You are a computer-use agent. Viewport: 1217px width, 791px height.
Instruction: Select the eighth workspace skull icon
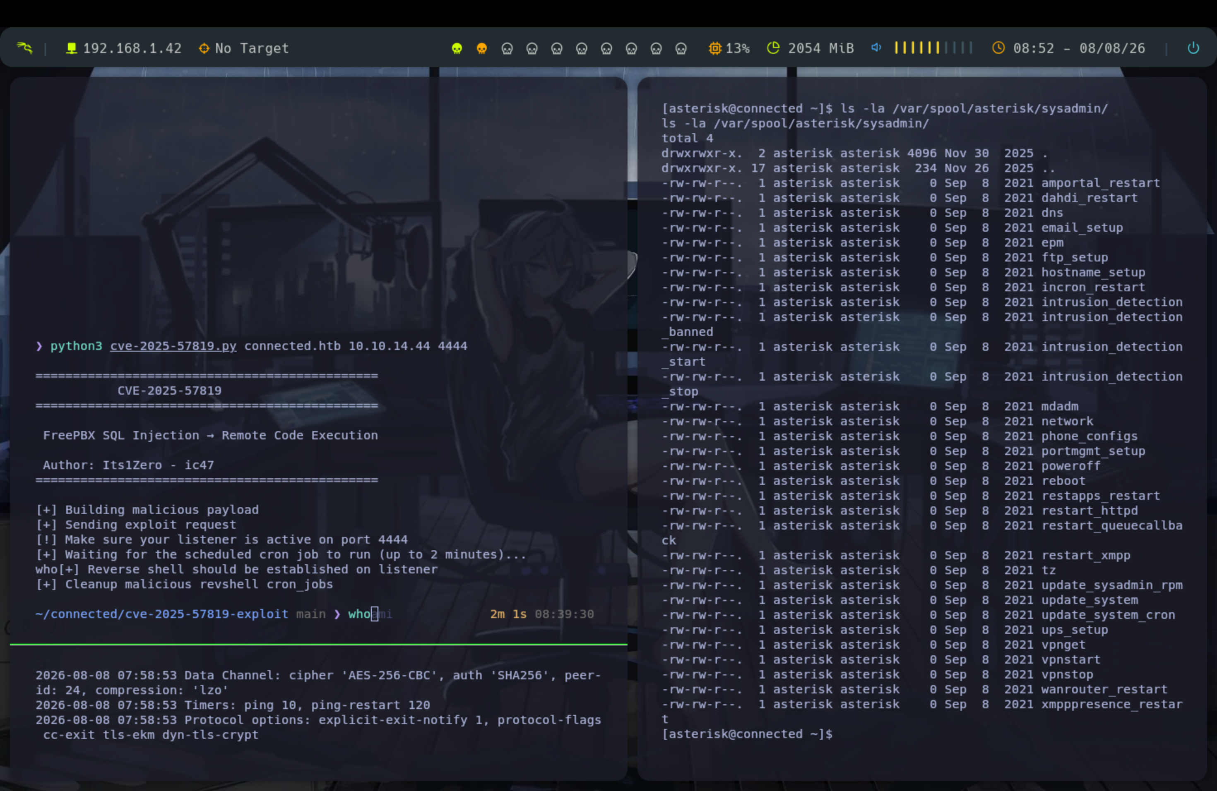coord(632,48)
